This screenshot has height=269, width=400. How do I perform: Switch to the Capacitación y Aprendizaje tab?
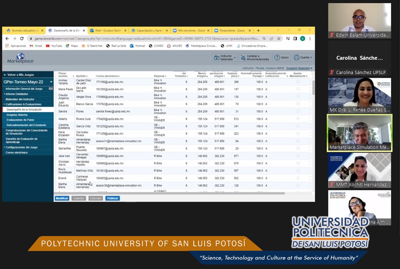[x=149, y=30]
